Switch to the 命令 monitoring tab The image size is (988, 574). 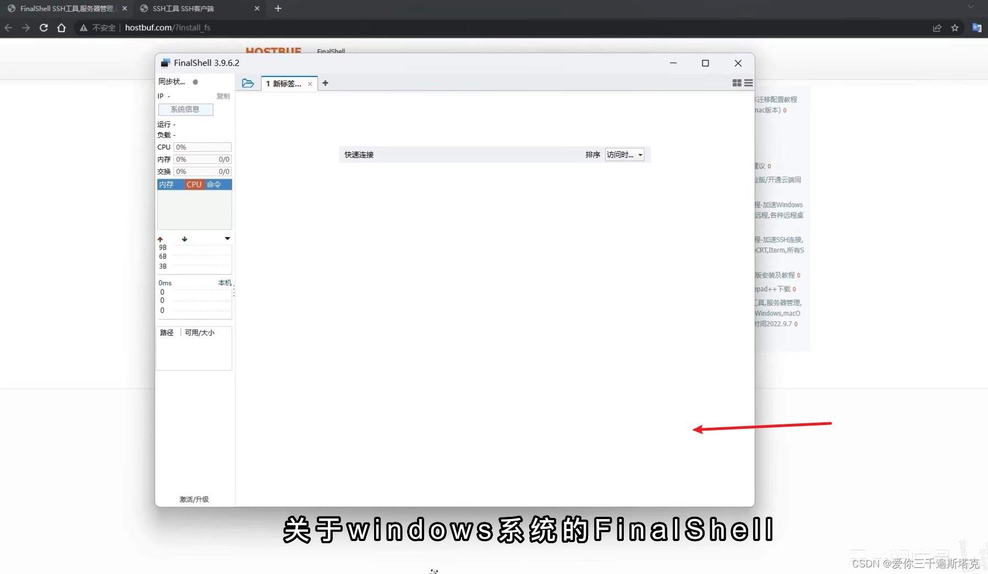(215, 184)
